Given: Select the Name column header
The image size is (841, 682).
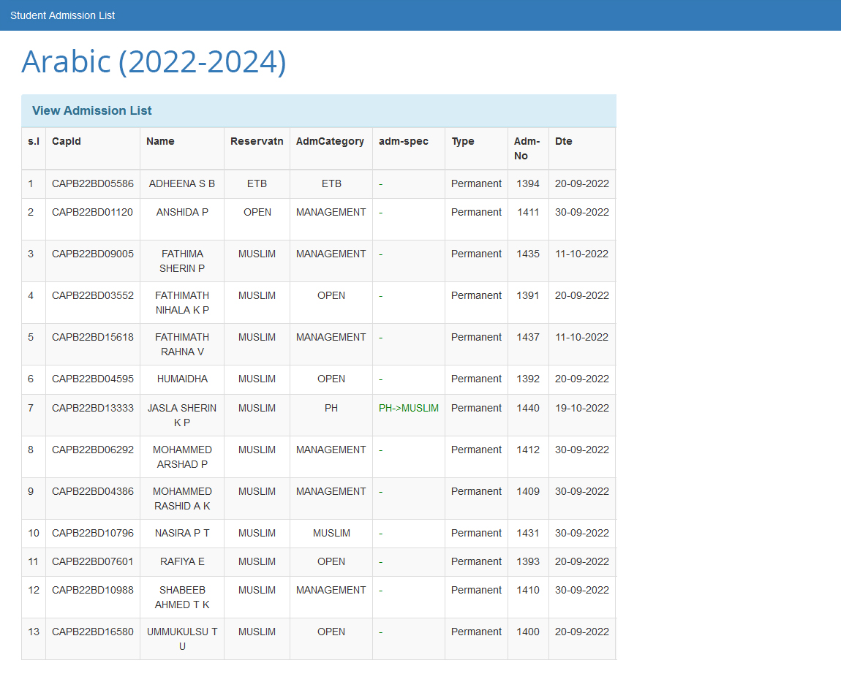Looking at the screenshot, I should 160,141.
